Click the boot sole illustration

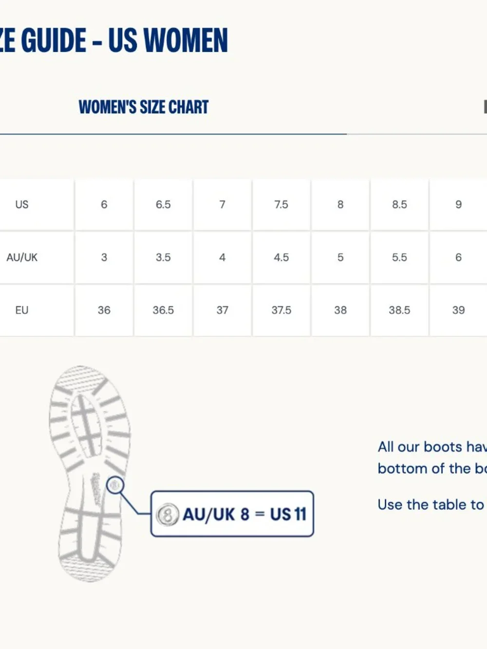tap(90, 474)
